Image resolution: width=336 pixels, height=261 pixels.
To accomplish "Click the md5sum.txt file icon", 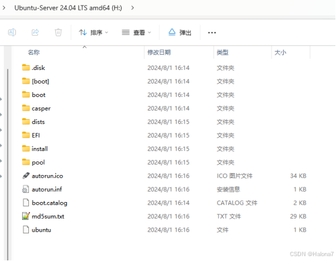I will [x=26, y=216].
